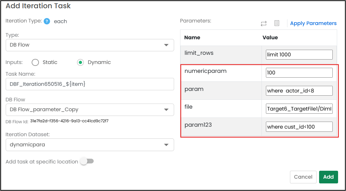Click the 'where actor_id<8' value field
This screenshot has width=346, height=191.
coord(299,91)
